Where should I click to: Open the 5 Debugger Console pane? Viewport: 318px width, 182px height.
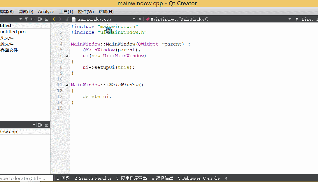199,178
